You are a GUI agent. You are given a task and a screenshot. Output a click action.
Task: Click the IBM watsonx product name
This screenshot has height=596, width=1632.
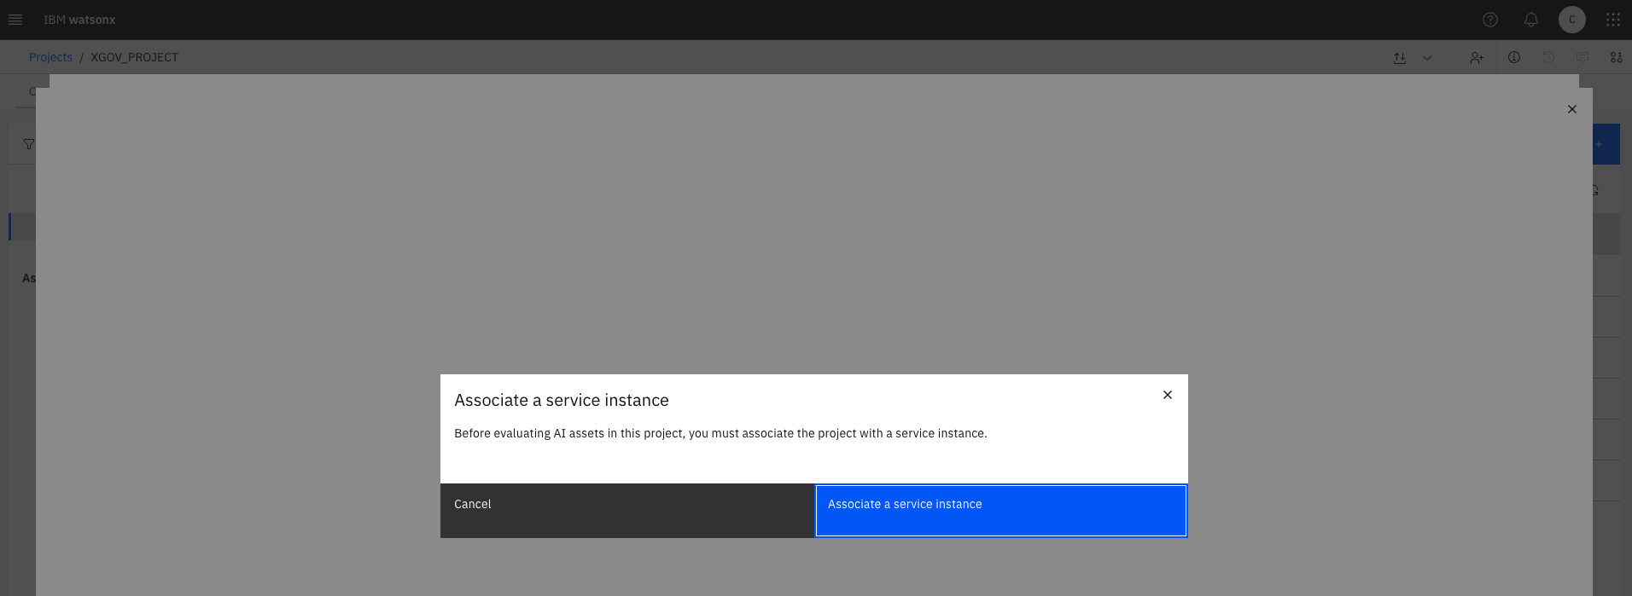coord(79,20)
